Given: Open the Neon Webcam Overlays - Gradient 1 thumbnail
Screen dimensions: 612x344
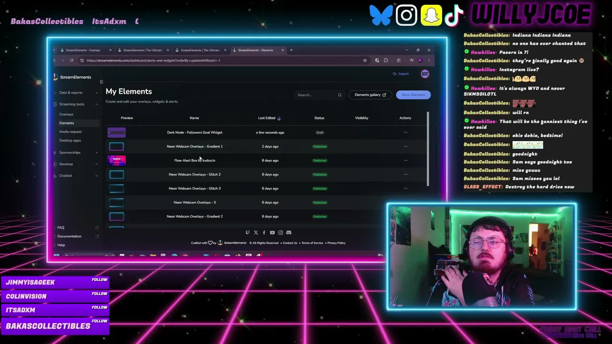Looking at the screenshot, I should (116, 146).
